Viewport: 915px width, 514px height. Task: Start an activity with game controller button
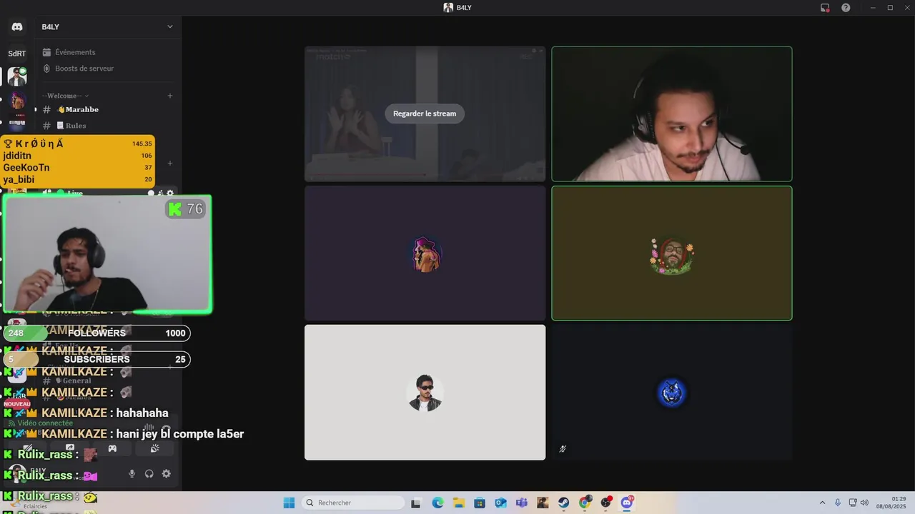(112, 448)
